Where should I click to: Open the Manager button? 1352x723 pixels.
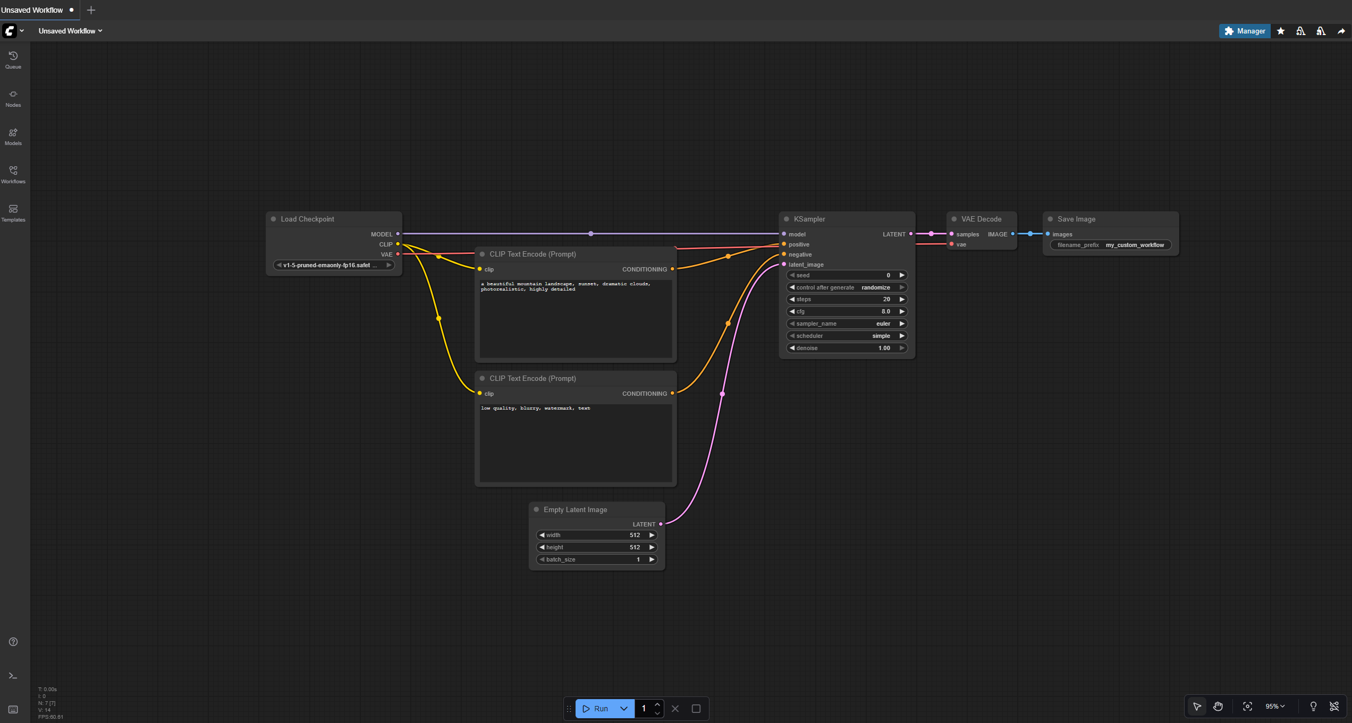tap(1244, 31)
